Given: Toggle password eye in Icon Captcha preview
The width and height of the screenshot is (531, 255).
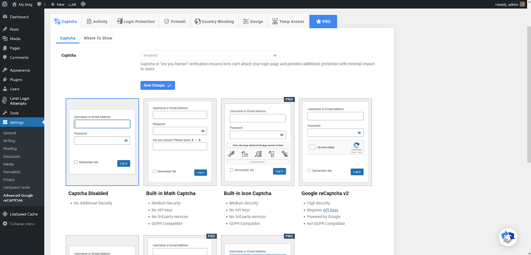Looking at the screenshot, I should (282, 135).
